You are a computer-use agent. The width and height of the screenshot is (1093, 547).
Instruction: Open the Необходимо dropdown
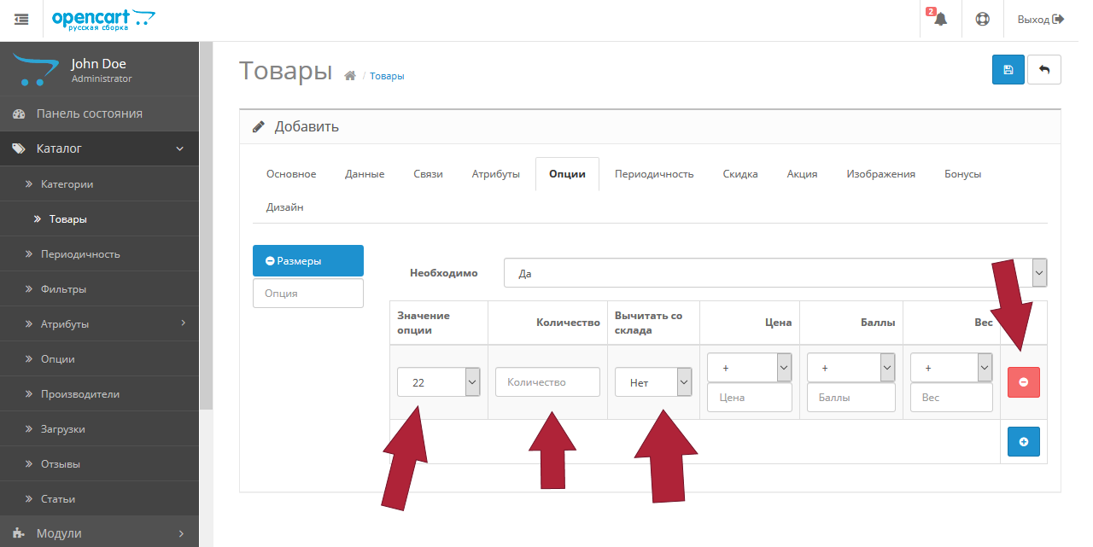[x=775, y=273]
